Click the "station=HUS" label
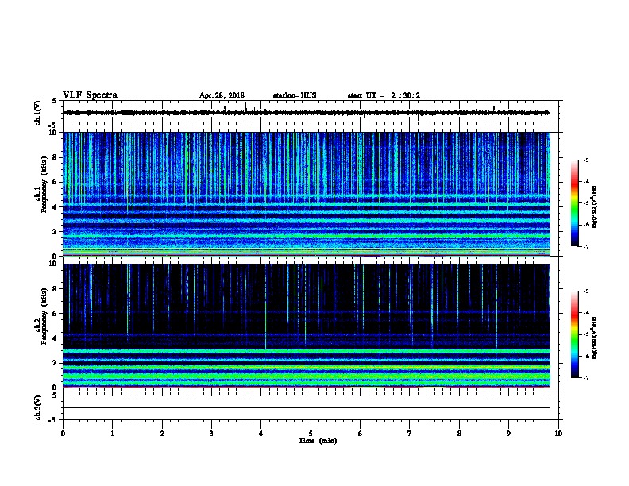The width and height of the screenshot is (629, 486). [295, 95]
